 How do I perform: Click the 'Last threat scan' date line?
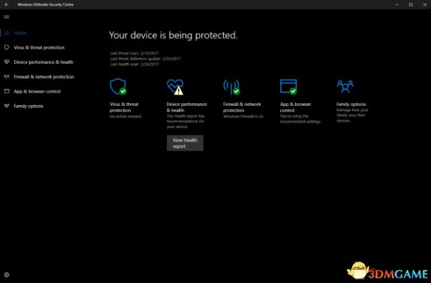(134, 53)
